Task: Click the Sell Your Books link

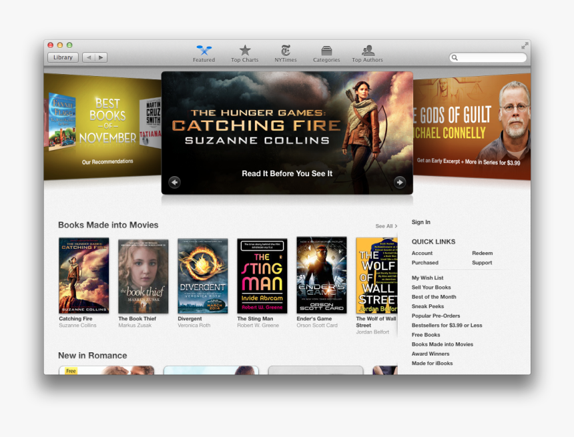Action: pyautogui.click(x=431, y=288)
